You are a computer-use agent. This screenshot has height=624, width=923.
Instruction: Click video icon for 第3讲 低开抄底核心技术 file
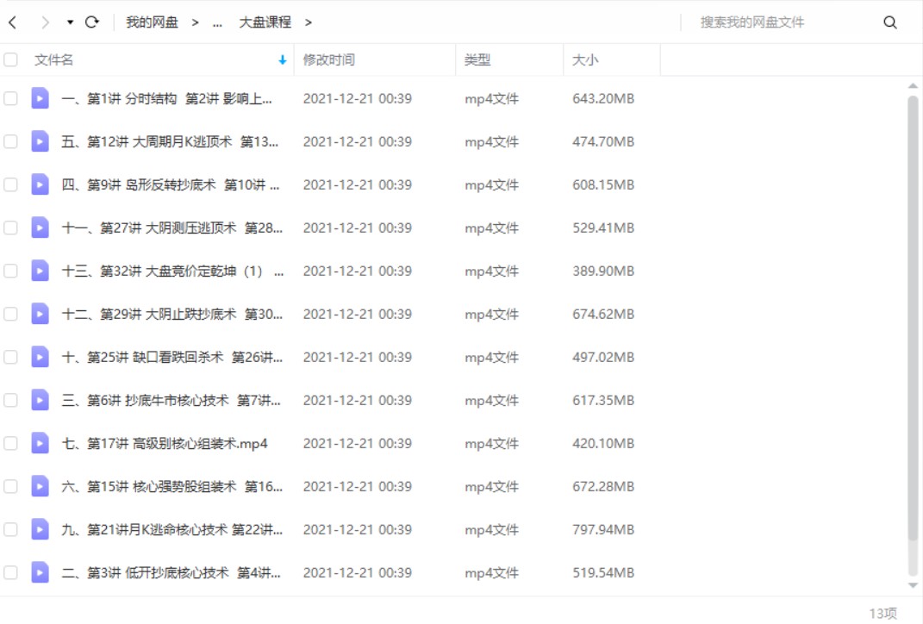coord(40,572)
